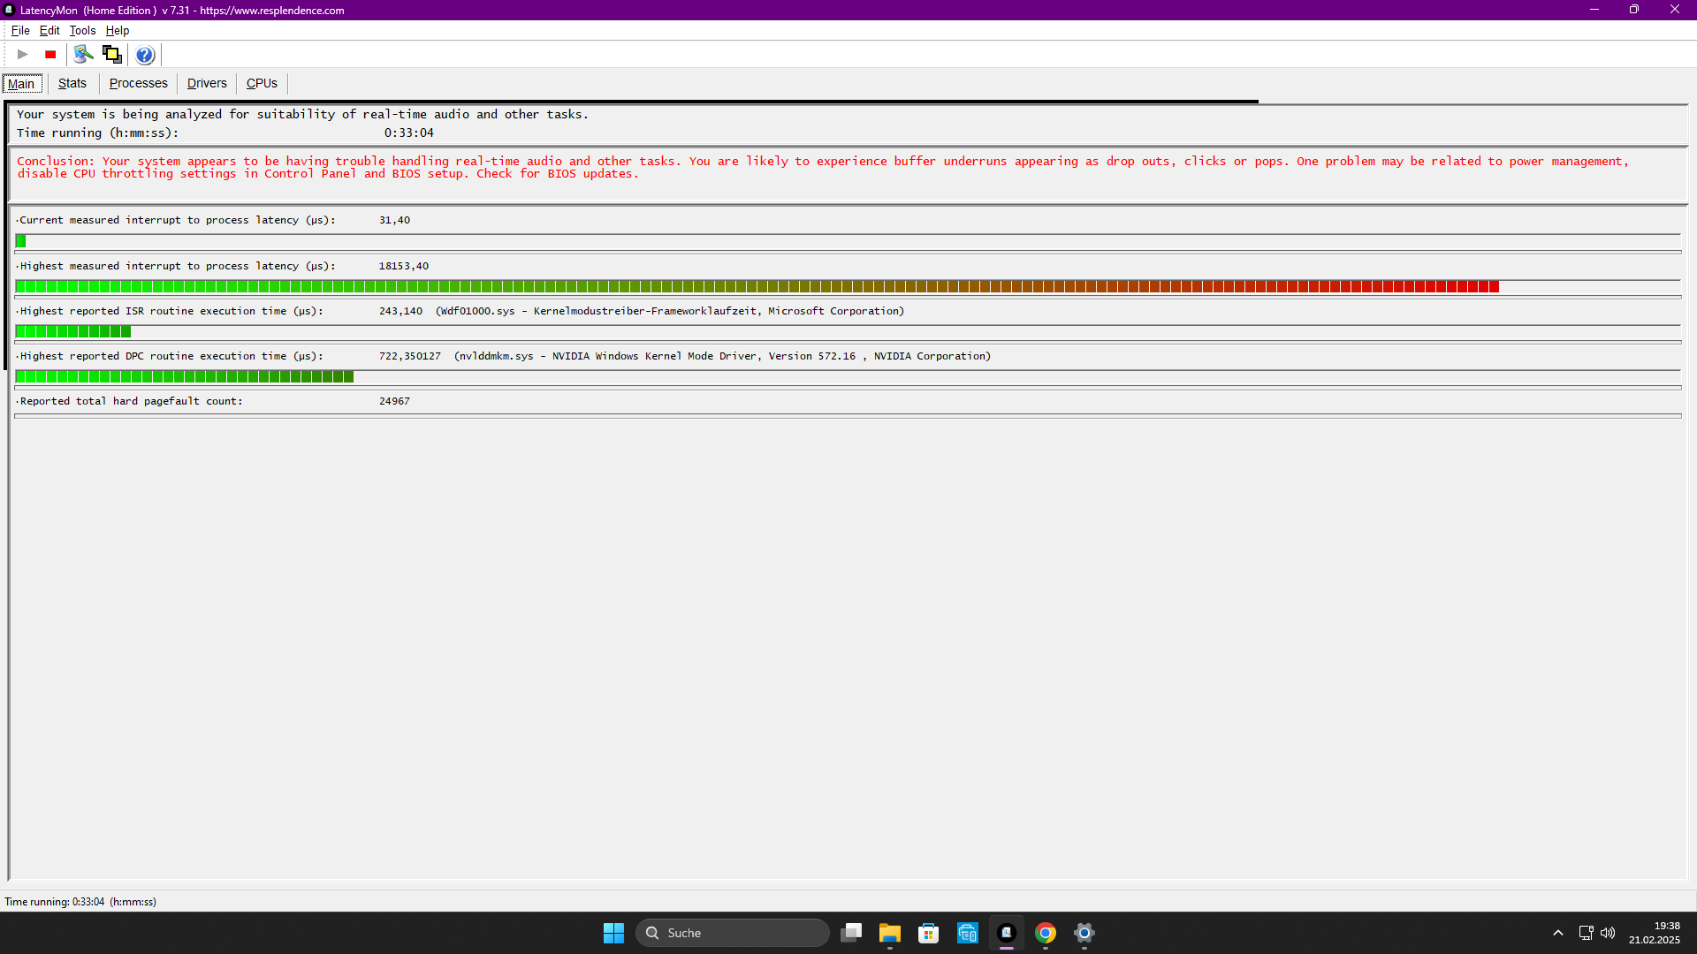Open File Explorer from the taskbar

[889, 933]
